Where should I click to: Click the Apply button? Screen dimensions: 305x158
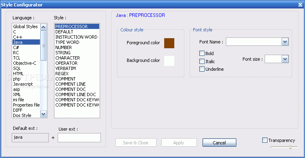(179, 142)
